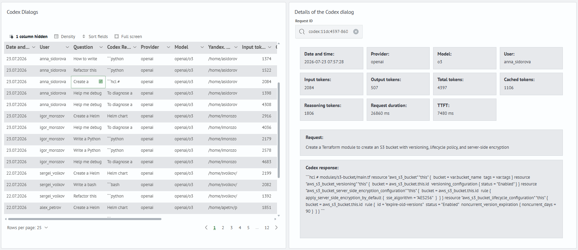578x250 pixels.
Task: Open Input tokens column header menu
Action: click(270, 47)
